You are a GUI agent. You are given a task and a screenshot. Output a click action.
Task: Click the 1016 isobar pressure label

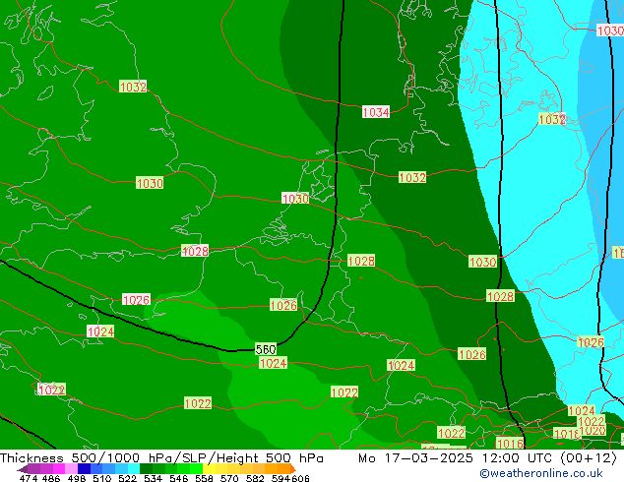(510, 444)
